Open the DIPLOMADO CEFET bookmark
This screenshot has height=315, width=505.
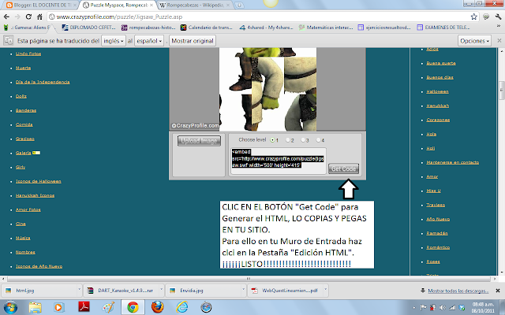[88, 28]
